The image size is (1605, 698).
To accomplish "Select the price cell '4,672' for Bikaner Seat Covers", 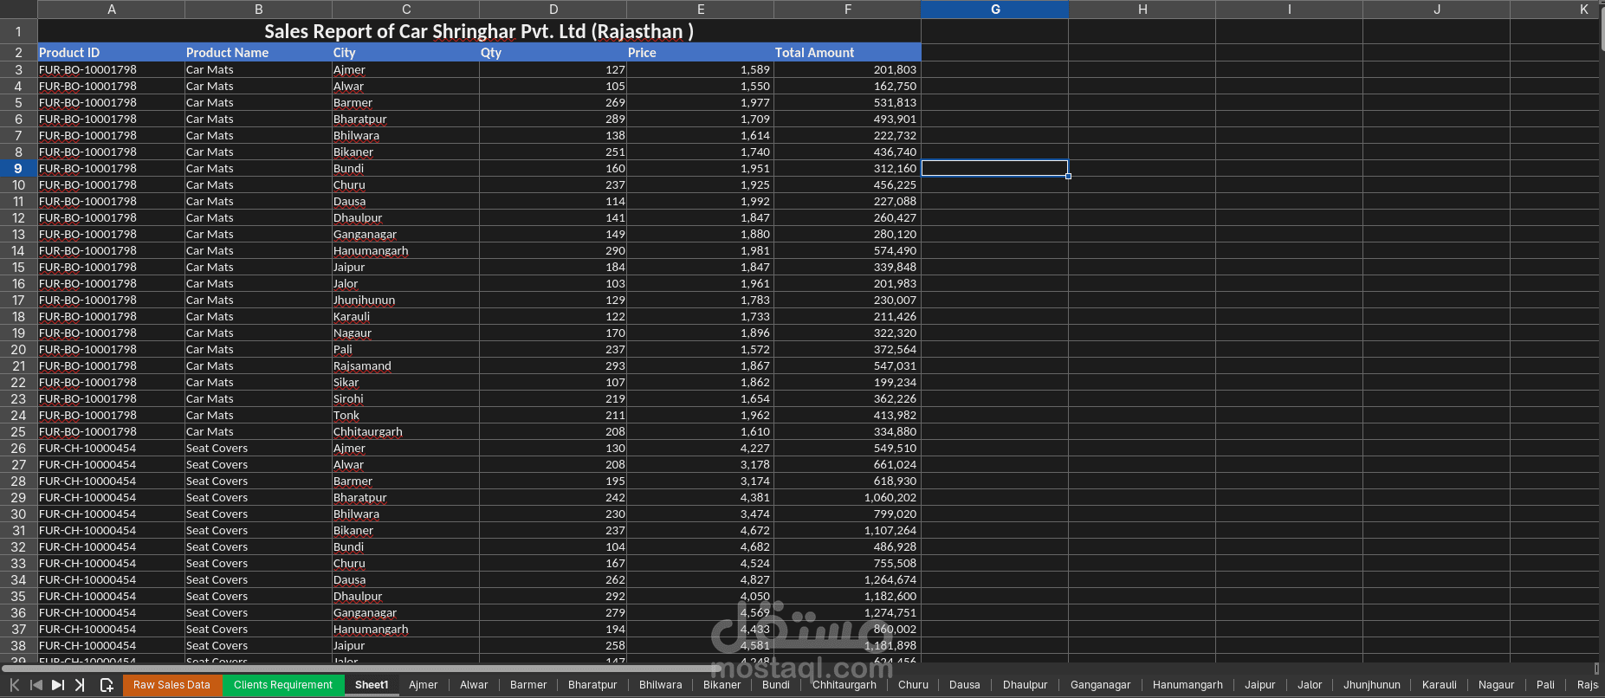I will (x=701, y=531).
